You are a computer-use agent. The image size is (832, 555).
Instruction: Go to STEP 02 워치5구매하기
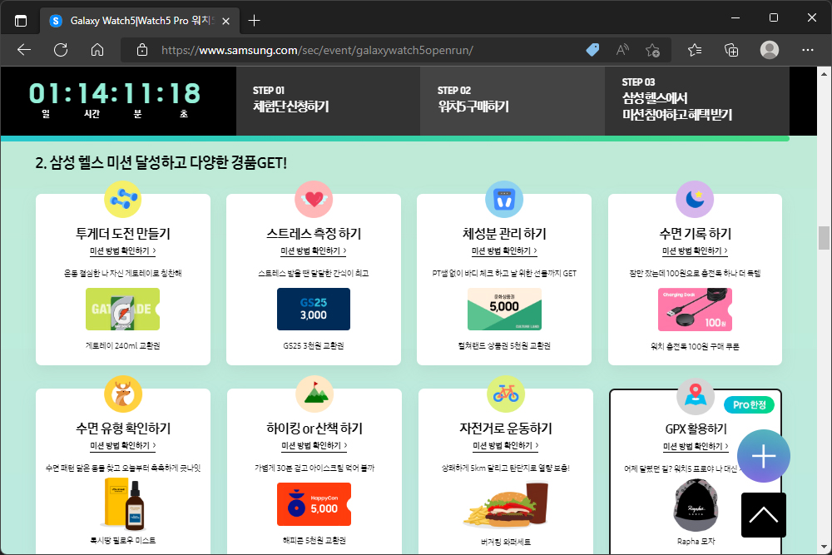(x=512, y=101)
